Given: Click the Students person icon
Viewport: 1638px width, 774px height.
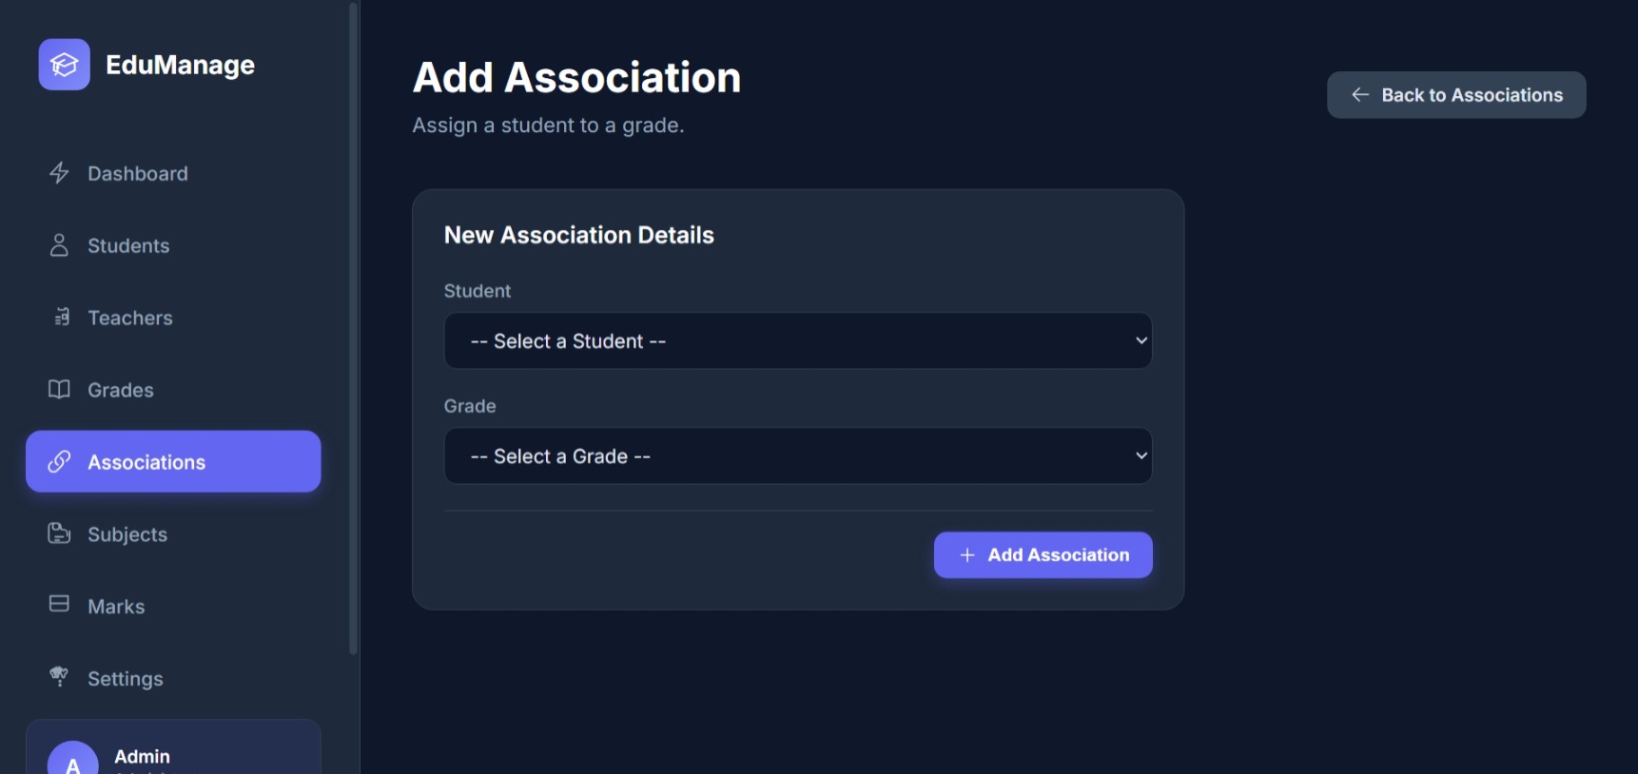Looking at the screenshot, I should [x=59, y=245].
